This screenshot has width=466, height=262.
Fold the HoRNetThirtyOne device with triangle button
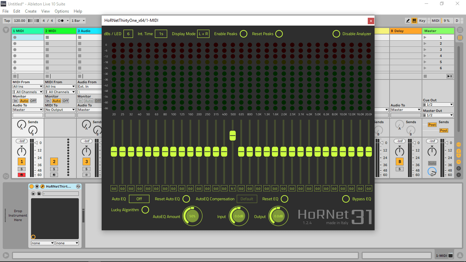37,187
